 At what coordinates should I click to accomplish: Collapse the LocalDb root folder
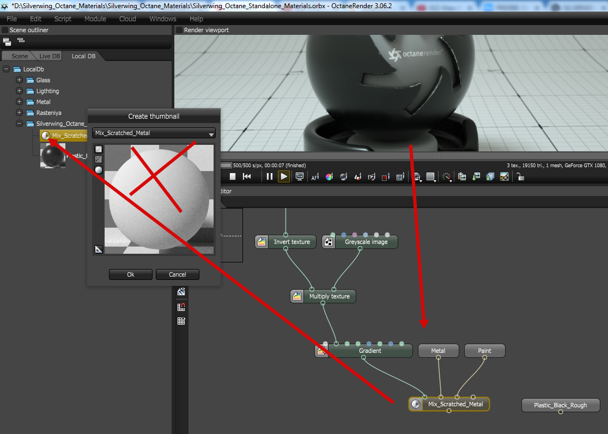pos(6,69)
